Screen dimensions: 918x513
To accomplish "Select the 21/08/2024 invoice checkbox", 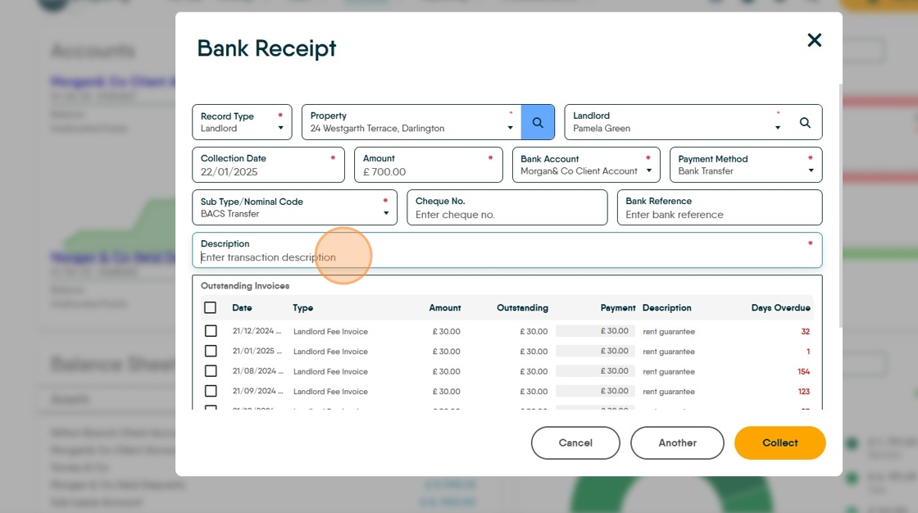I will [211, 370].
